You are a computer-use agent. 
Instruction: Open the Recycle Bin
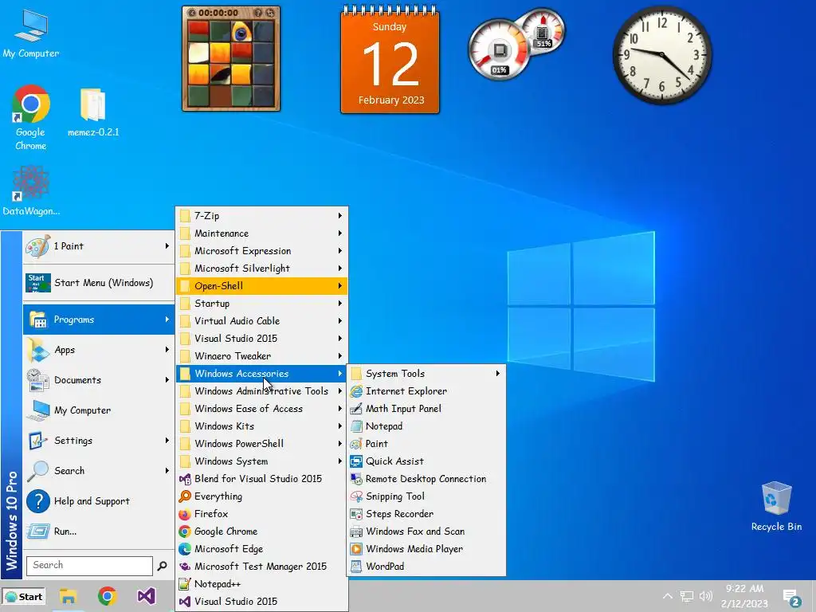pyautogui.click(x=776, y=506)
